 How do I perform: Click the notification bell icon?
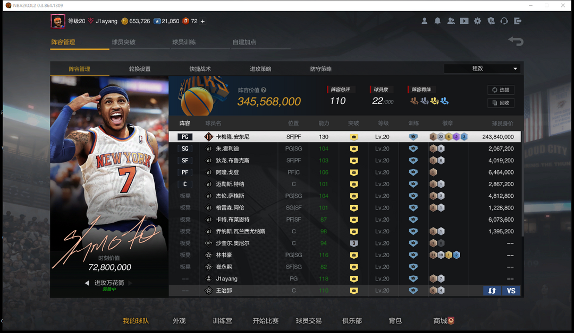tap(437, 21)
